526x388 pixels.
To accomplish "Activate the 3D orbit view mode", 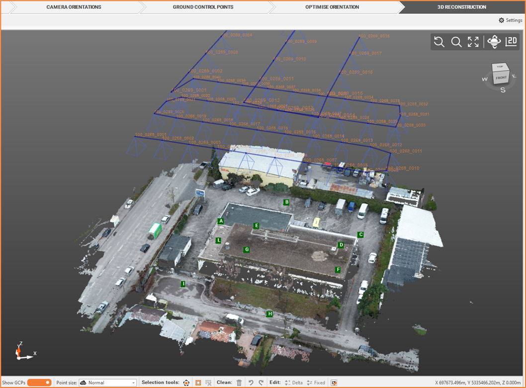I will coord(494,42).
